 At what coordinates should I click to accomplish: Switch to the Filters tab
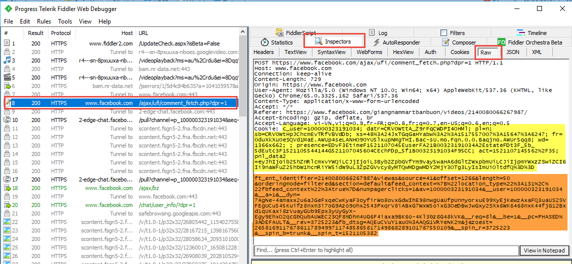pos(452,33)
